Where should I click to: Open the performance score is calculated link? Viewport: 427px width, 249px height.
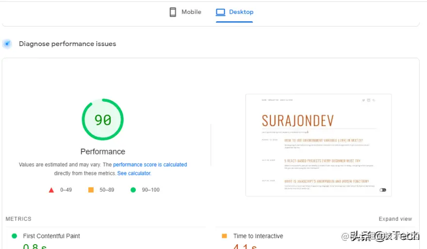point(150,164)
